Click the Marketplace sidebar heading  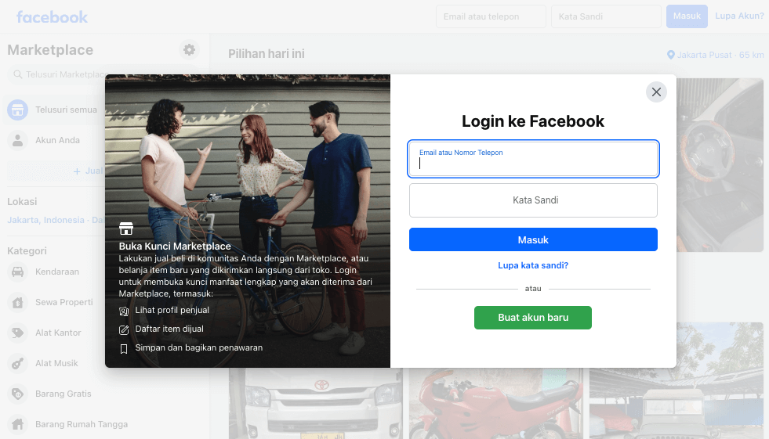point(50,50)
